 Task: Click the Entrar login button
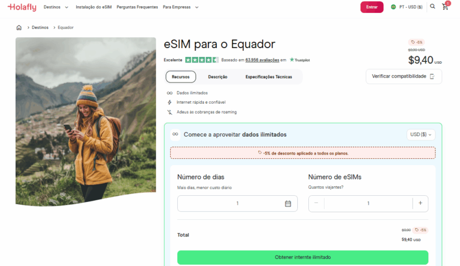tap(372, 7)
